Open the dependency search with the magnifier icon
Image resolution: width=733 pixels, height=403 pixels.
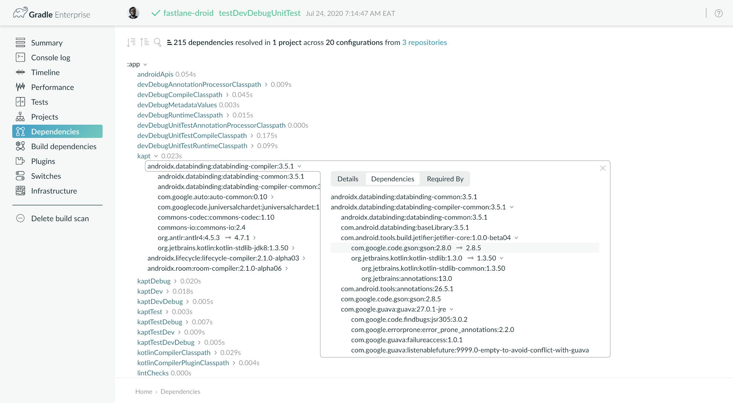point(158,42)
